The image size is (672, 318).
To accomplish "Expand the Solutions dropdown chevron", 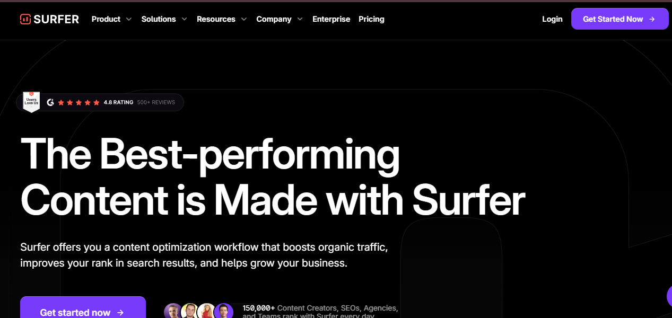I will [x=184, y=19].
